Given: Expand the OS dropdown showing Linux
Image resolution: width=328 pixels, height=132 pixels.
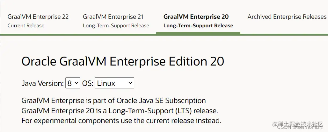Looking at the screenshot, I should pyautogui.click(x=114, y=83).
